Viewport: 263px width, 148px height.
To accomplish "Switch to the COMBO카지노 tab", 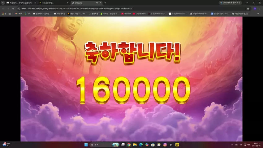I will tap(53, 3).
